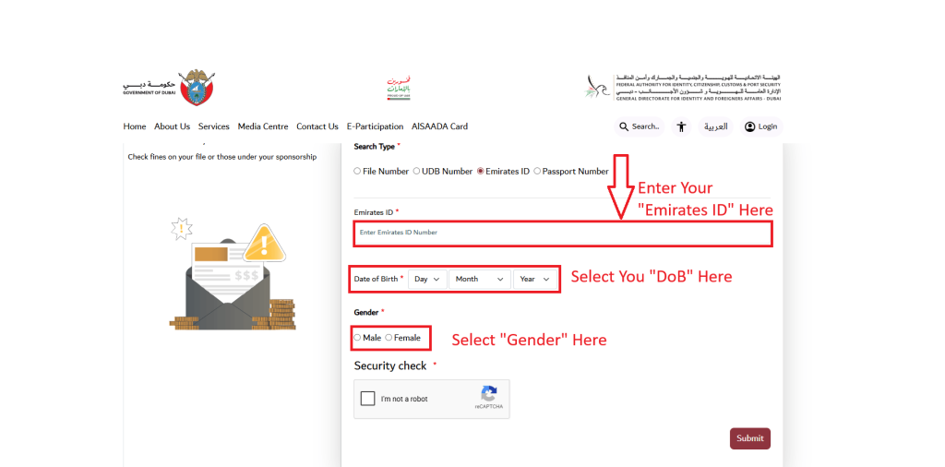Image resolution: width=945 pixels, height=467 pixels.
Task: Open the AlSAADA Card page
Action: [x=439, y=126]
